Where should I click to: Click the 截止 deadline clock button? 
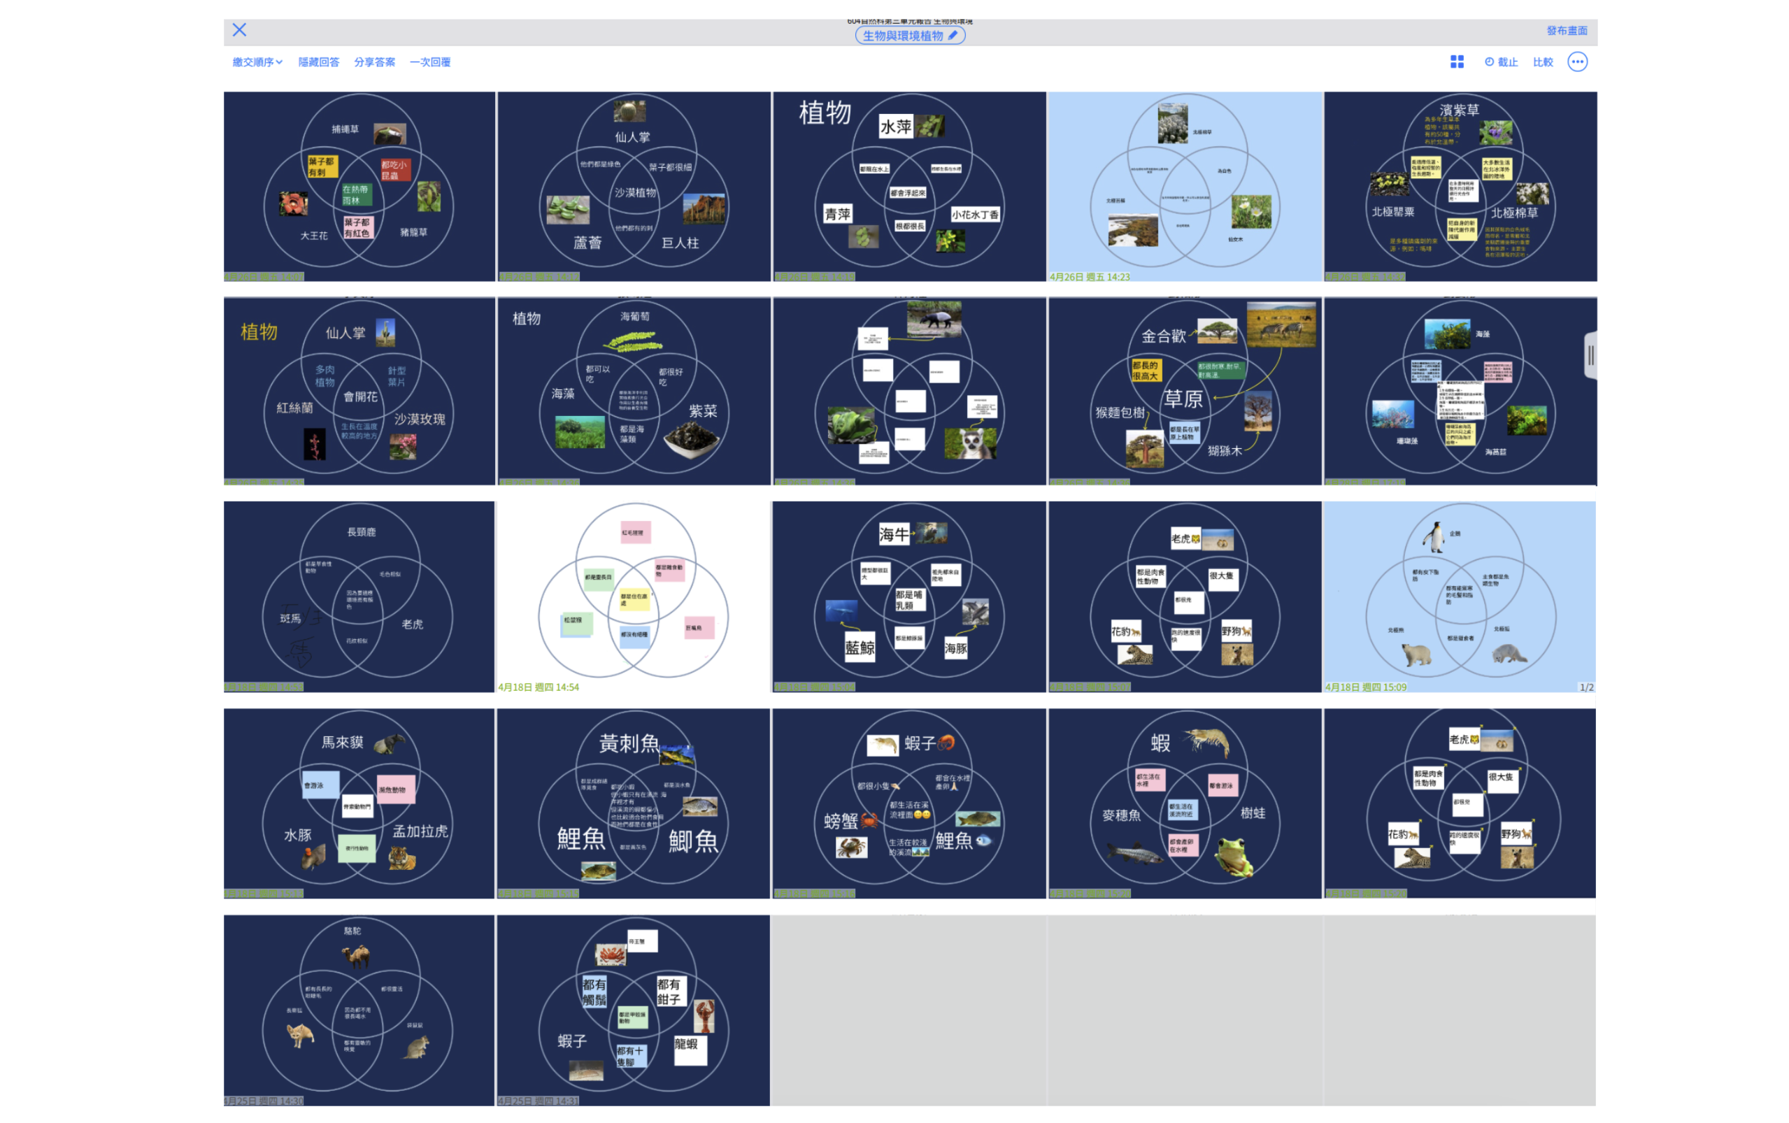(1500, 62)
